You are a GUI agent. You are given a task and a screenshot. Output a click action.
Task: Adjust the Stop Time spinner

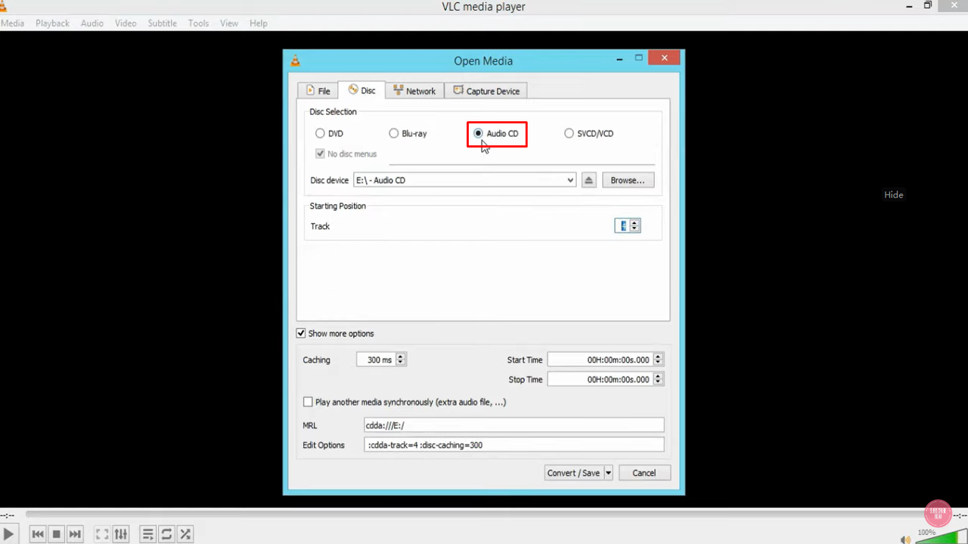coord(658,379)
